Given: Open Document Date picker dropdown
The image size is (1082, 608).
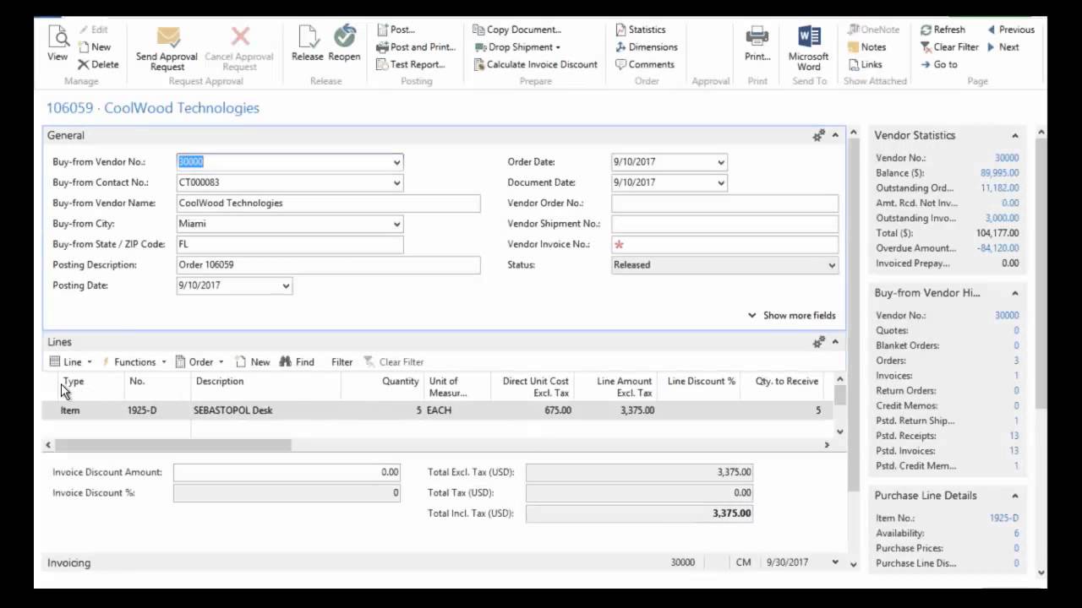Looking at the screenshot, I should (x=720, y=182).
